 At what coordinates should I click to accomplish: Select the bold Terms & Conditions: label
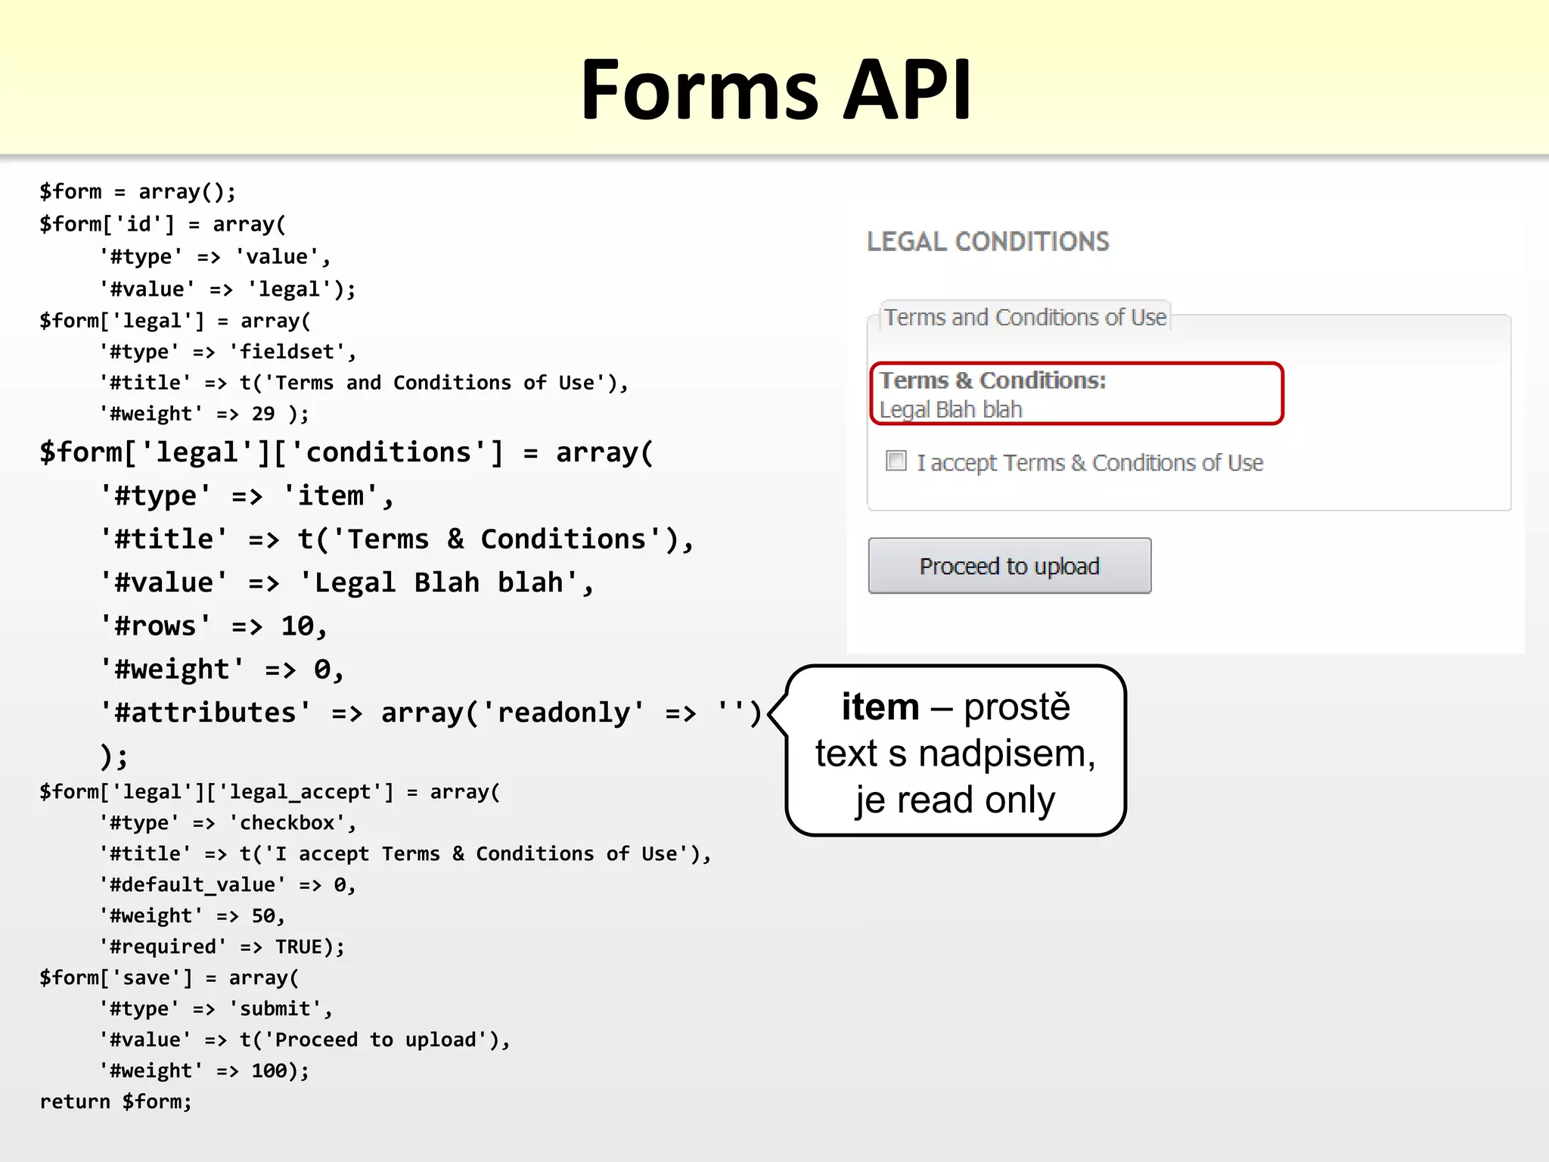(992, 380)
